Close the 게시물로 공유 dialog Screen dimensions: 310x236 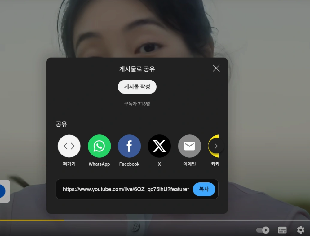coord(216,68)
